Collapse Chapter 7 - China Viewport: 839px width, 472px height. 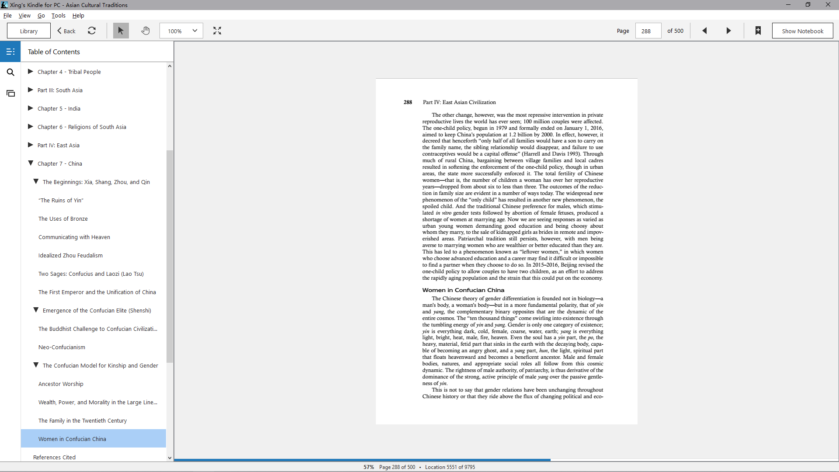pyautogui.click(x=31, y=163)
